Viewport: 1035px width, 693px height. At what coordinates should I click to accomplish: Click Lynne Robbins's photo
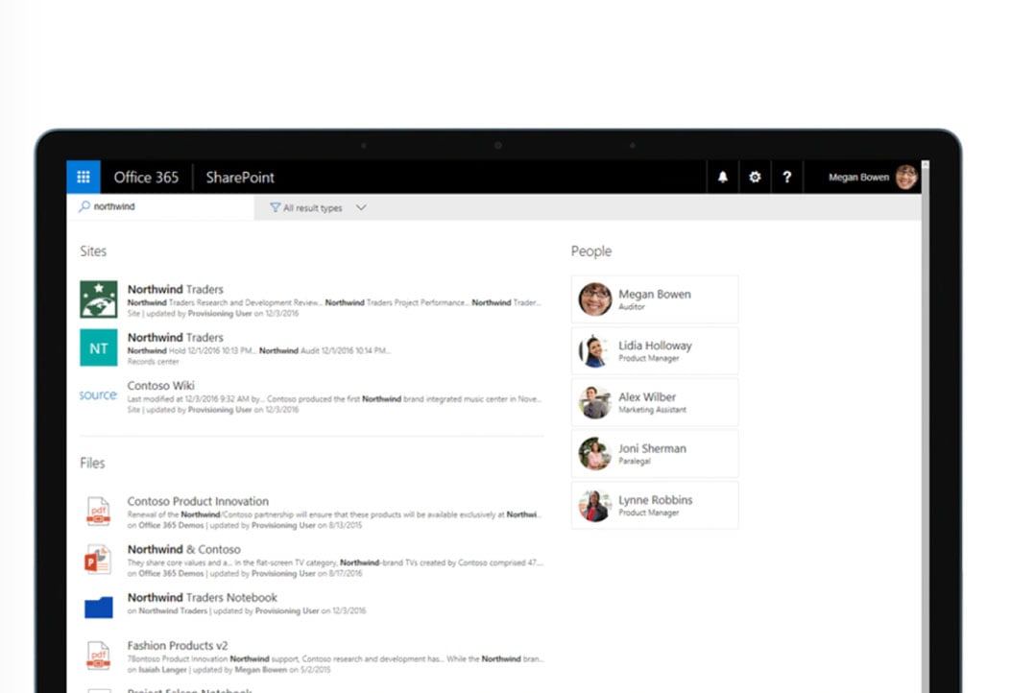click(594, 505)
